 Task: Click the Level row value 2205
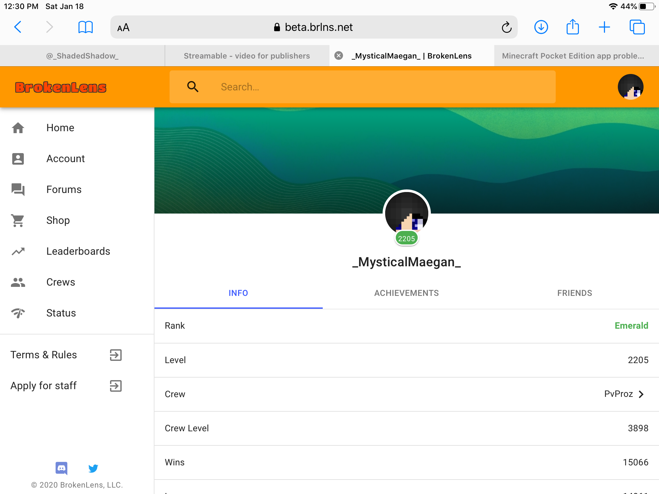click(x=638, y=360)
